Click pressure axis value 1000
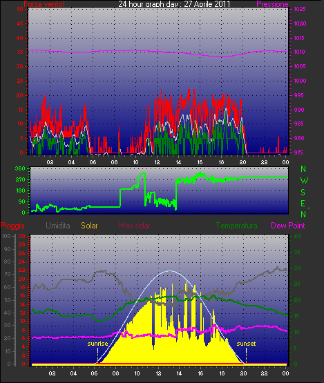Screen dimensions: 324x383 [300, 81]
